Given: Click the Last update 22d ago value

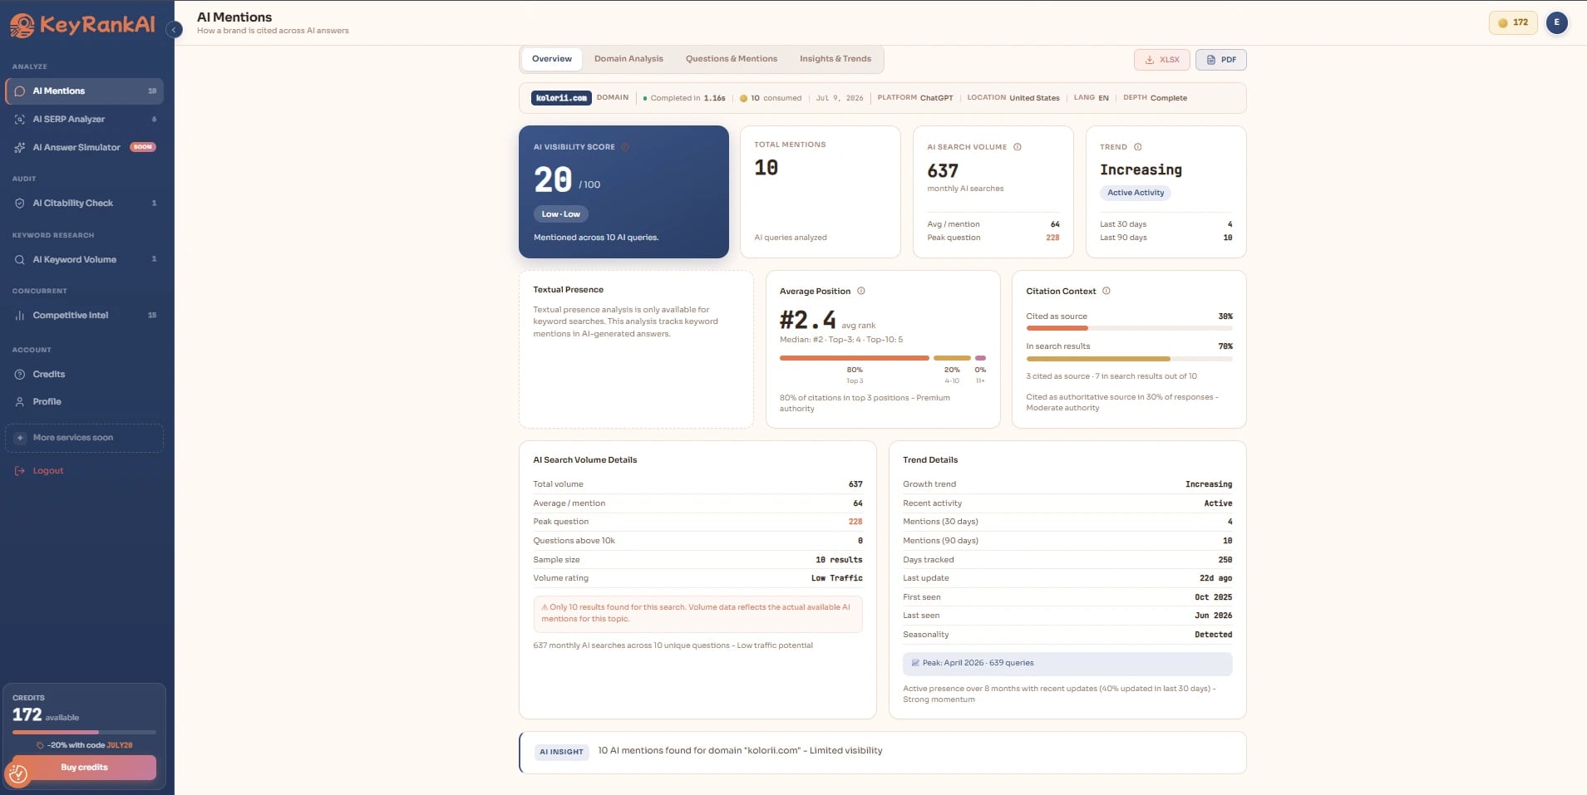Looking at the screenshot, I should [x=1215, y=578].
